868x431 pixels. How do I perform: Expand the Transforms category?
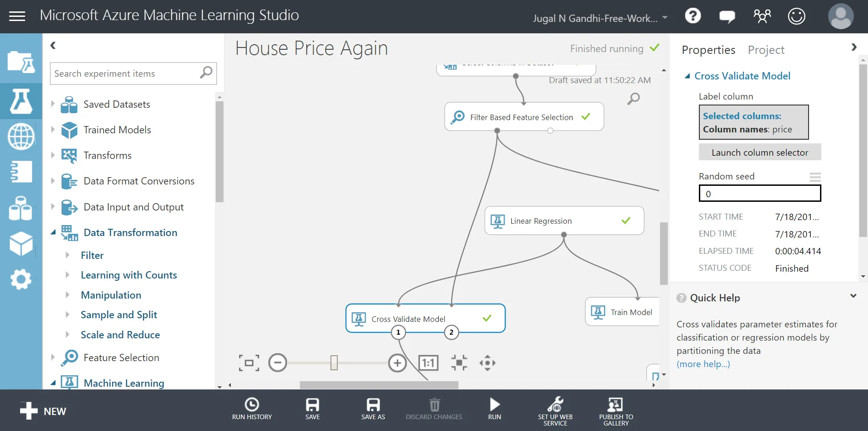click(53, 155)
